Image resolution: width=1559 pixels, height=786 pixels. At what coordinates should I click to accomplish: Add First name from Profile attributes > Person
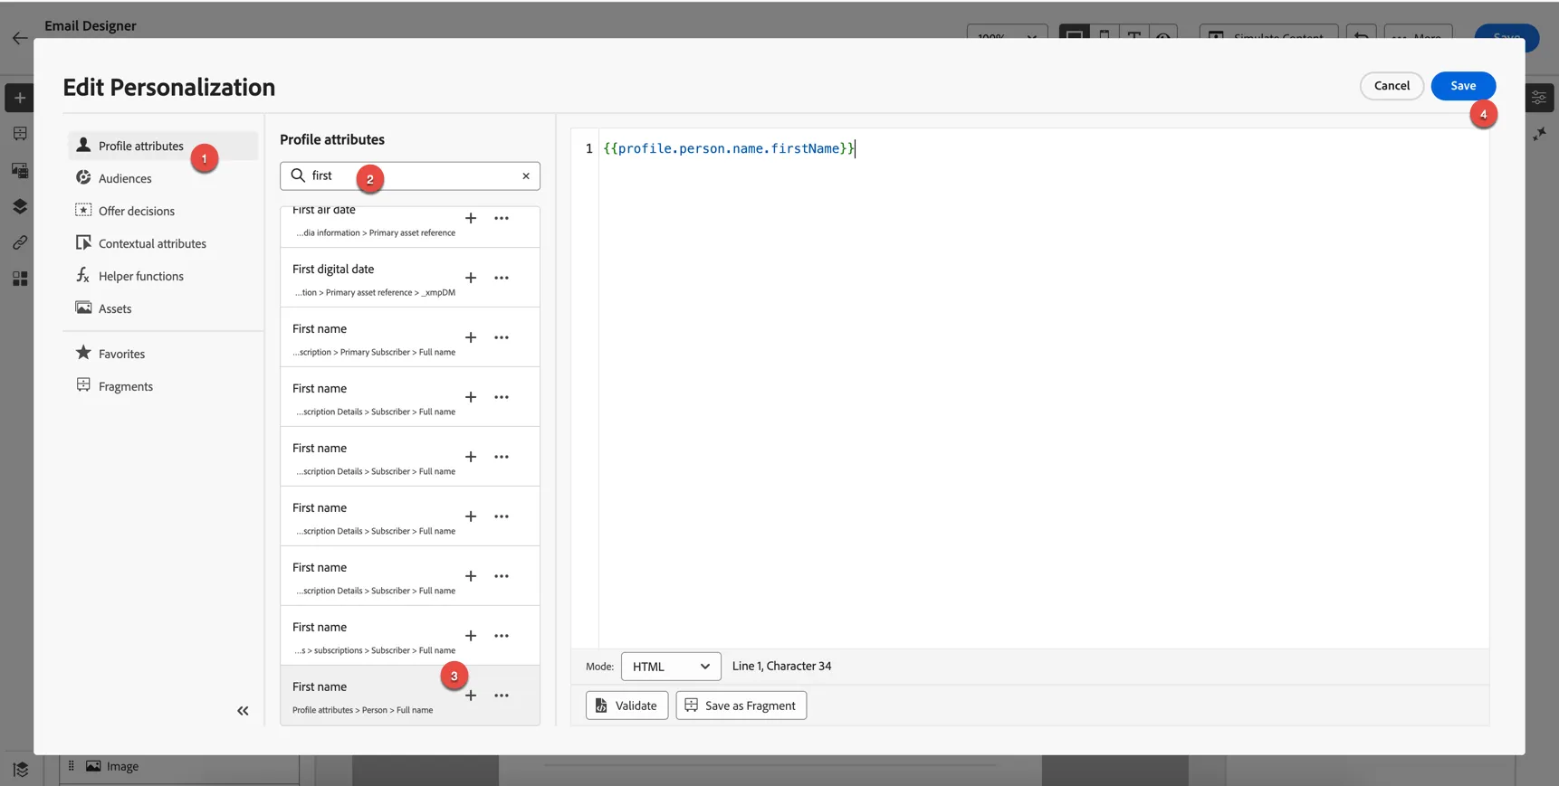pos(471,696)
